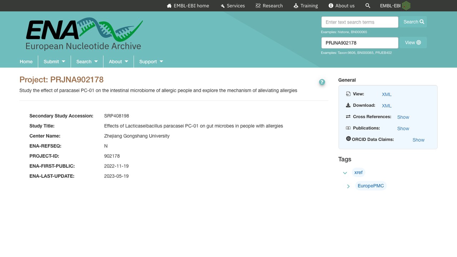This screenshot has width=457, height=257.
Task: Focus the accession field containing PRJNA902178
Action: [360, 43]
